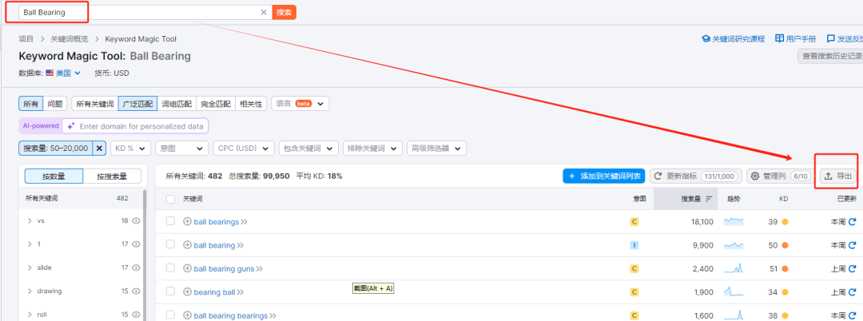Click 查看搜索历史记录 button
This screenshot has width=863, height=321.
click(830, 56)
